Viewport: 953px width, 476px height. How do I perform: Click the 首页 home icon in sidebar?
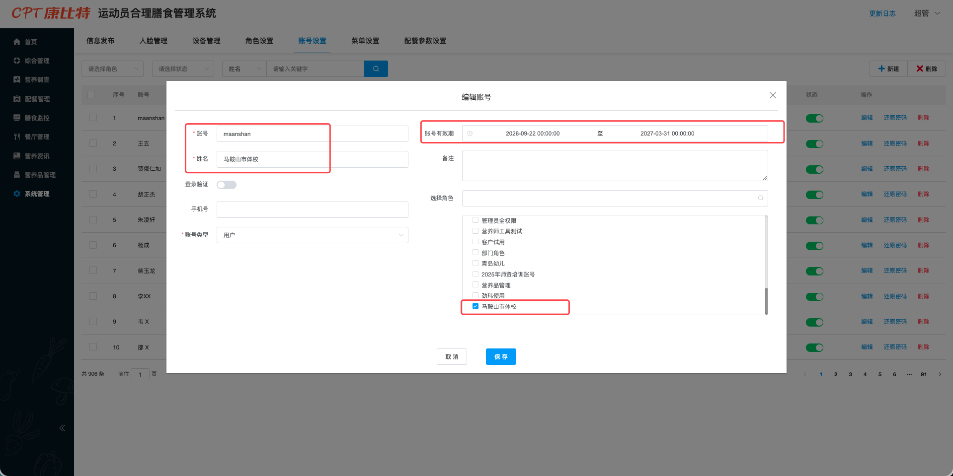(x=17, y=42)
